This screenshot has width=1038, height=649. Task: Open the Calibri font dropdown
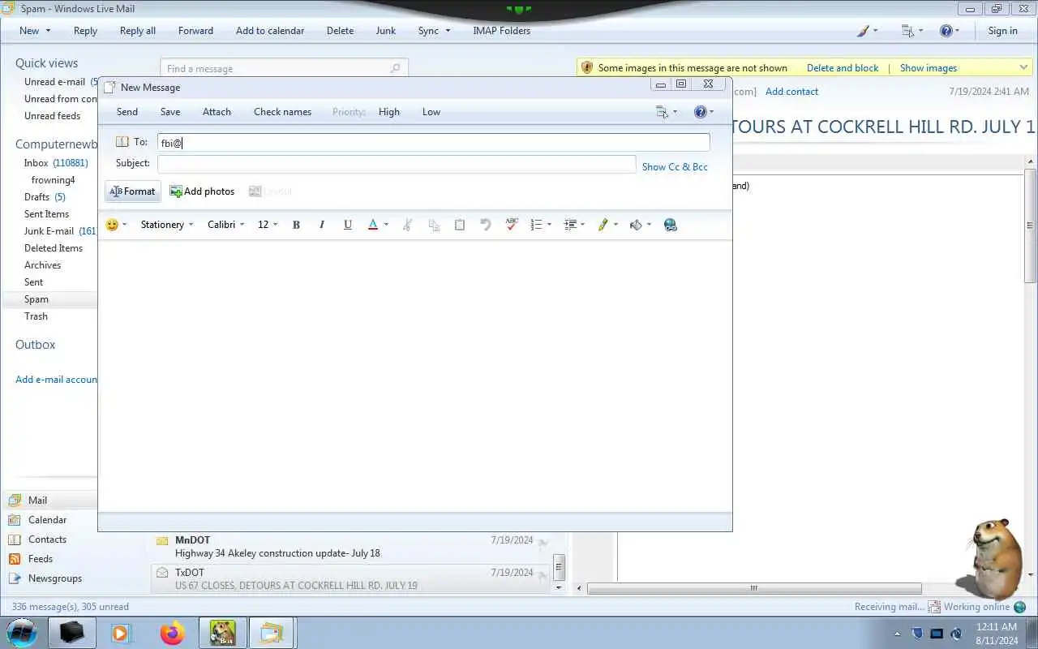click(225, 225)
